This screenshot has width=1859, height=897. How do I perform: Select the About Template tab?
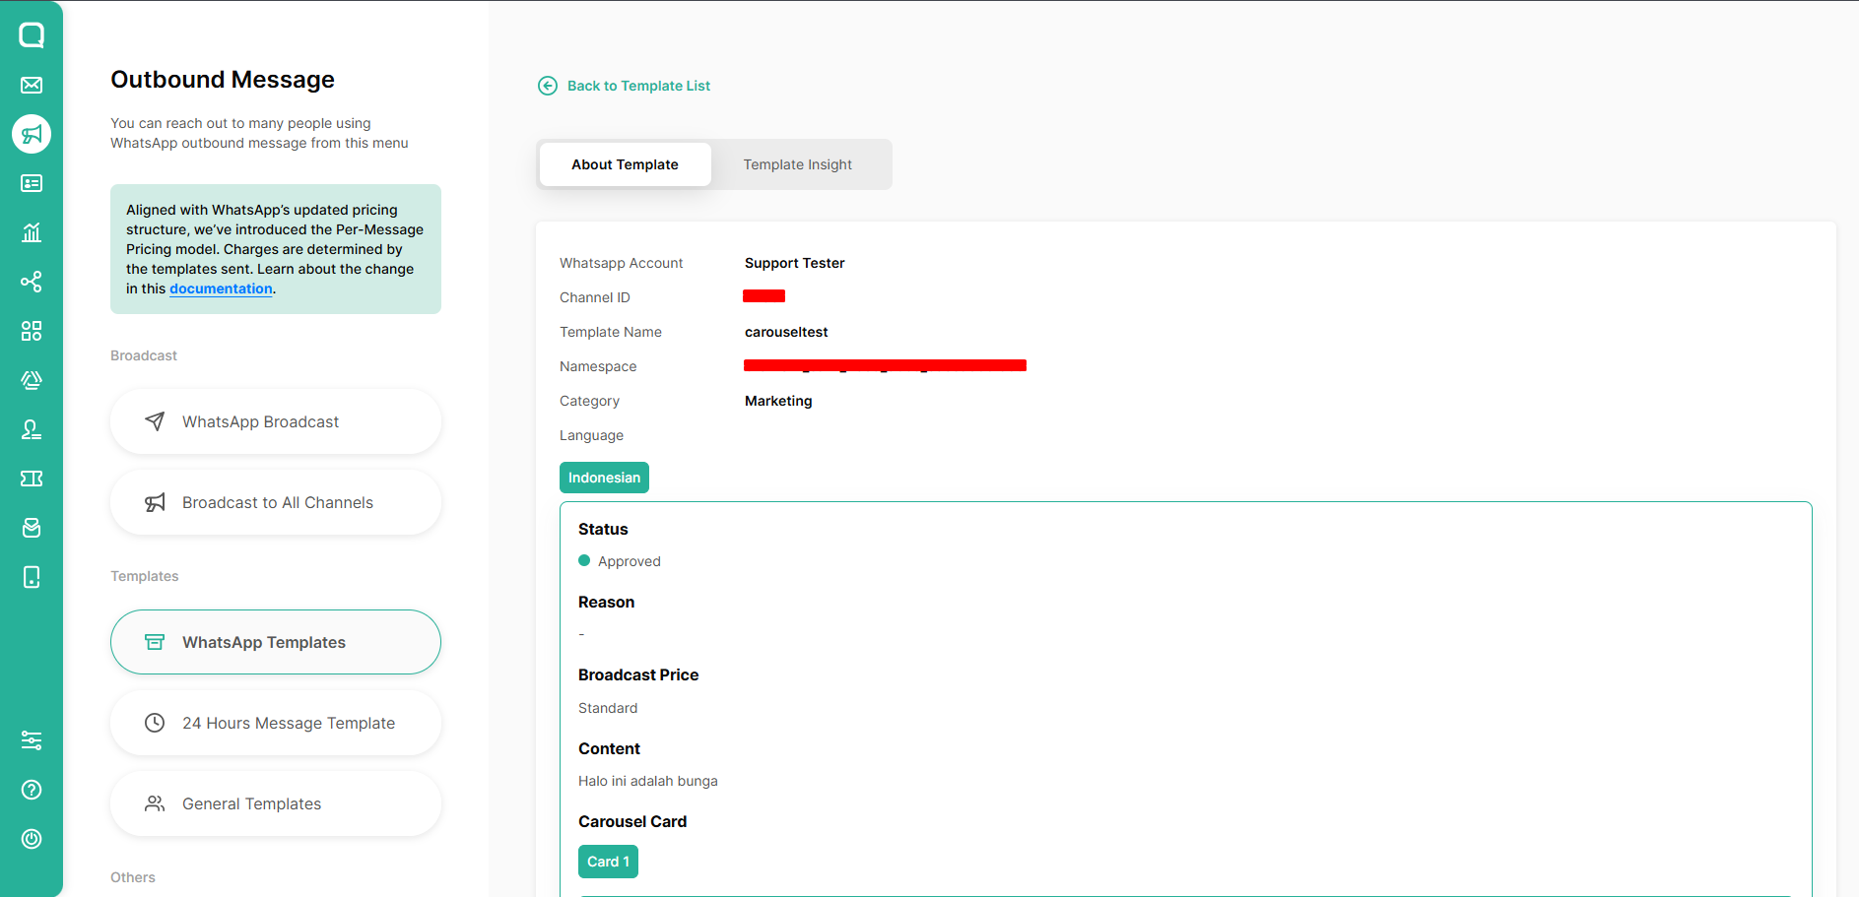pos(625,164)
